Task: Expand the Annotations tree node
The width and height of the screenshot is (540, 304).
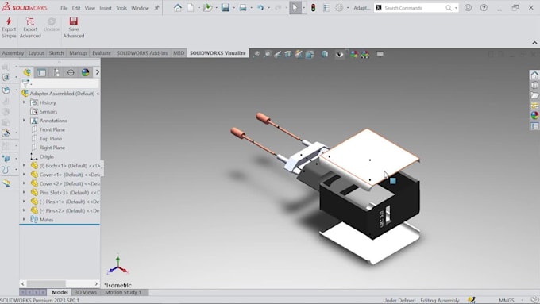Action: pos(24,120)
